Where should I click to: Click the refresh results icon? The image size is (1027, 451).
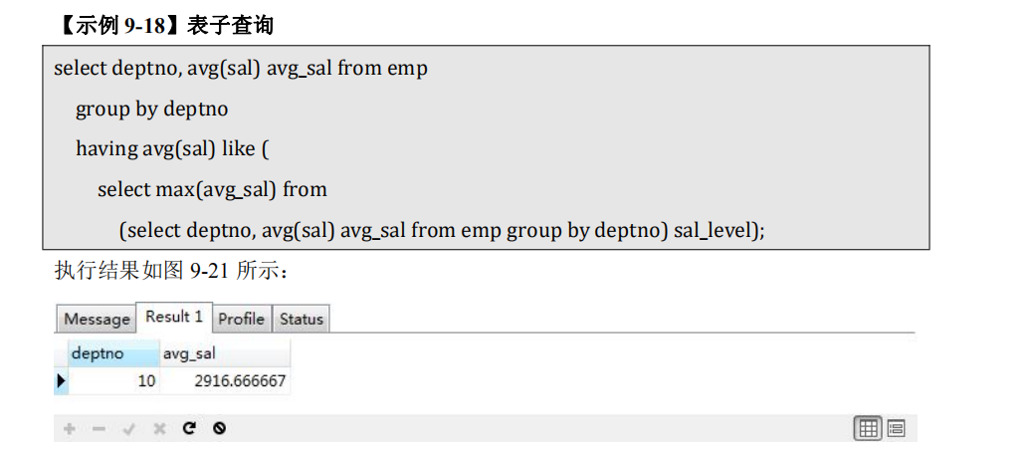click(189, 429)
